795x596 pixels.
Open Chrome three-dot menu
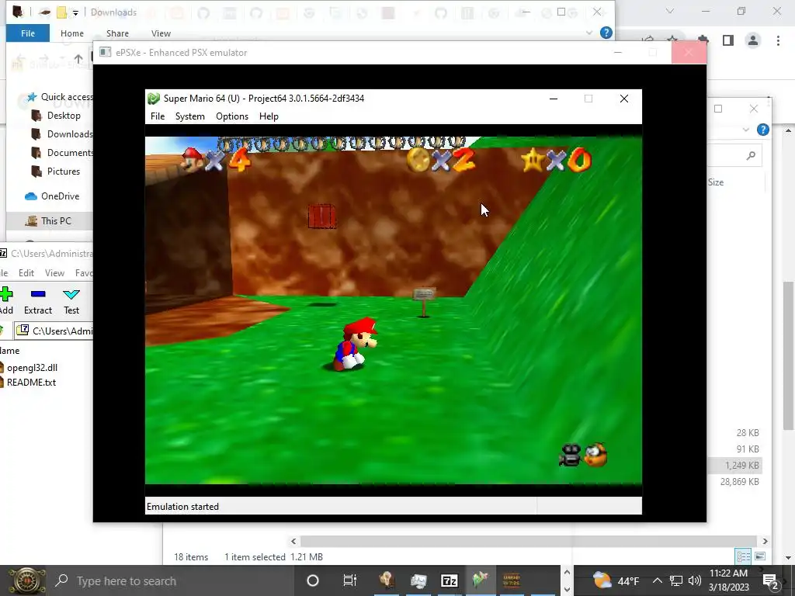point(778,40)
